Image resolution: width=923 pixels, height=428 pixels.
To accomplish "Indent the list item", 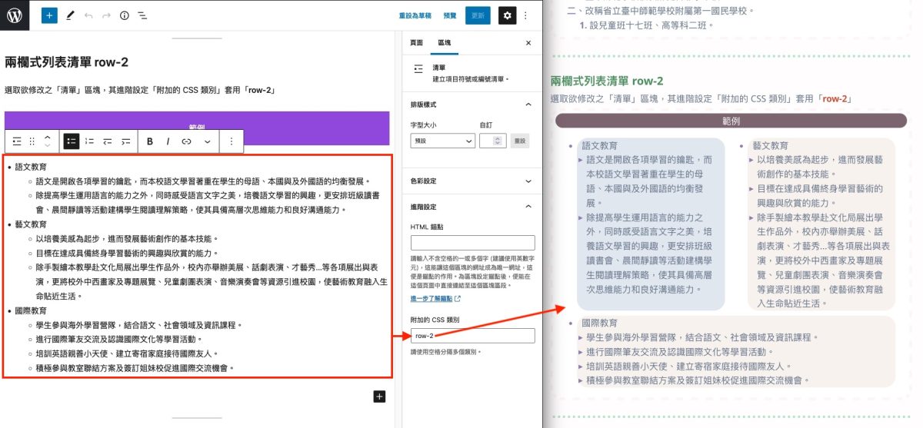I will click(125, 141).
